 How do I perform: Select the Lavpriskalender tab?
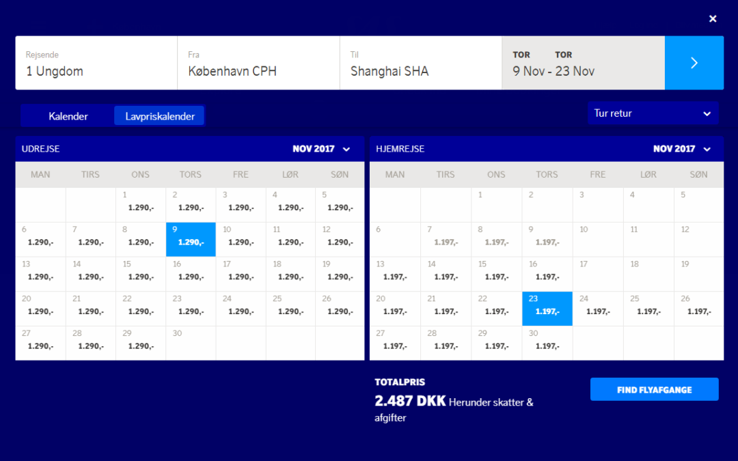[x=160, y=116]
